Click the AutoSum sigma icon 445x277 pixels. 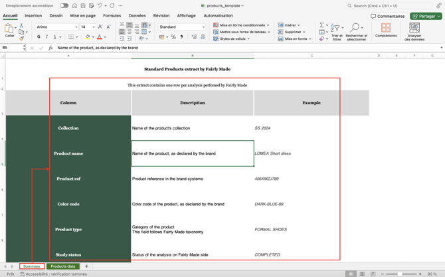pos(321,25)
